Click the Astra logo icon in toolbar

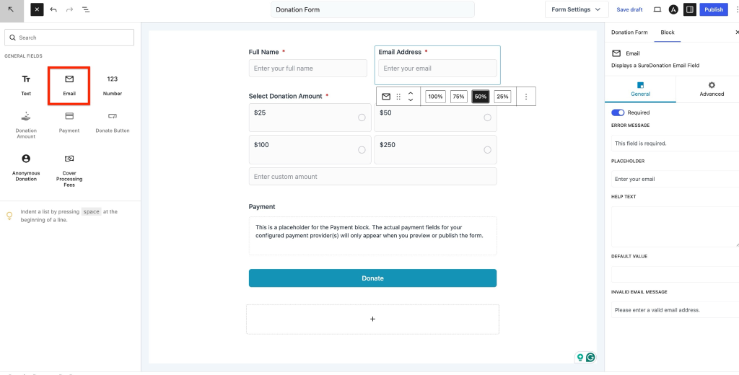click(673, 9)
